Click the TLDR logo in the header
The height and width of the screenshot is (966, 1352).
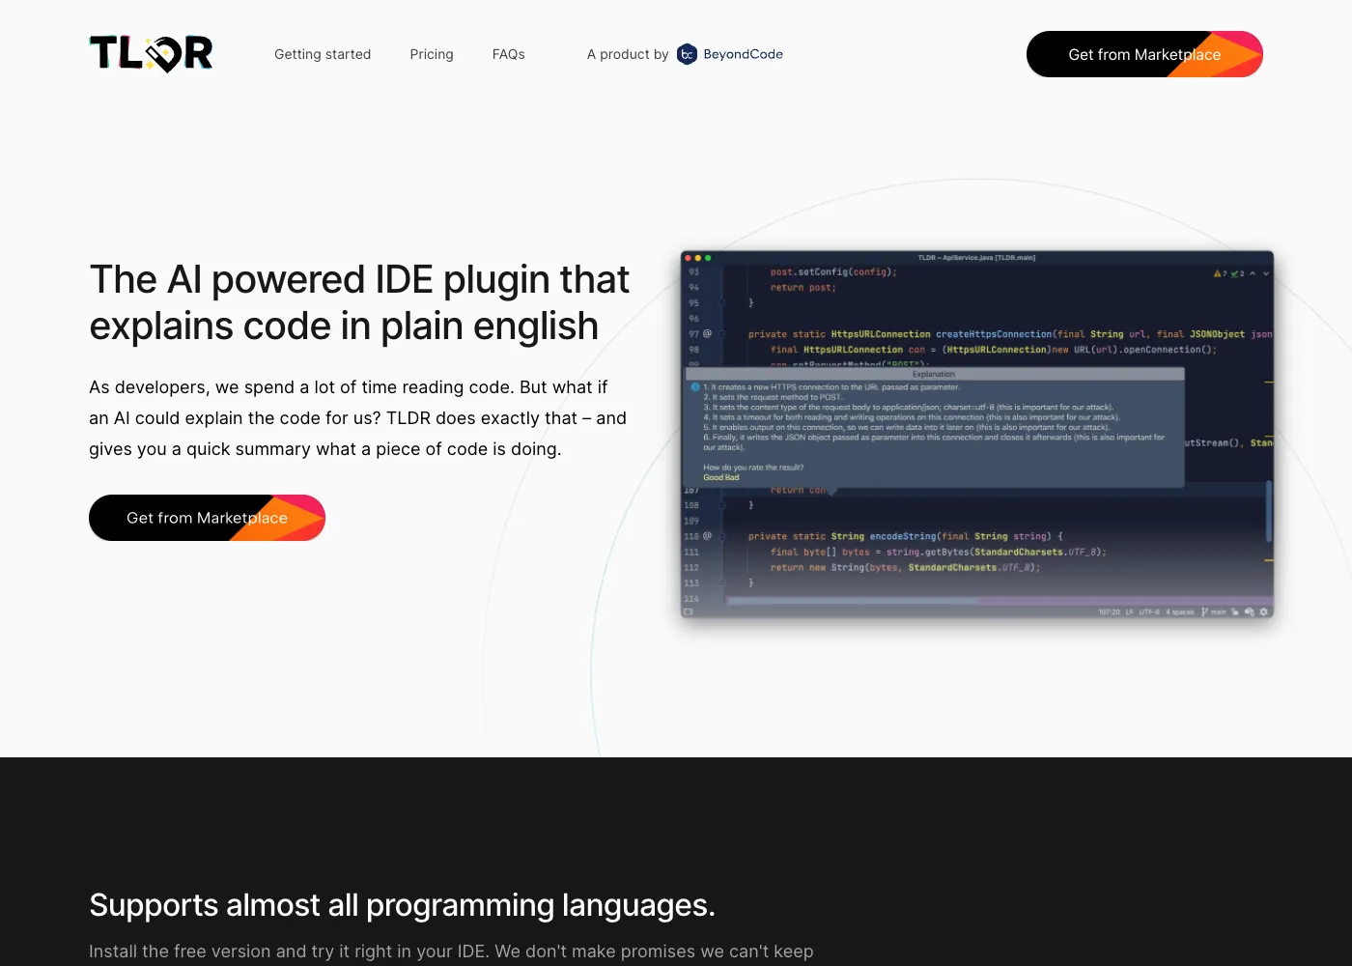click(151, 54)
